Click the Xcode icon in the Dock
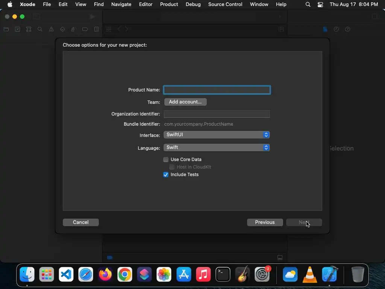The height and width of the screenshot is (289, 385). pyautogui.click(x=329, y=274)
